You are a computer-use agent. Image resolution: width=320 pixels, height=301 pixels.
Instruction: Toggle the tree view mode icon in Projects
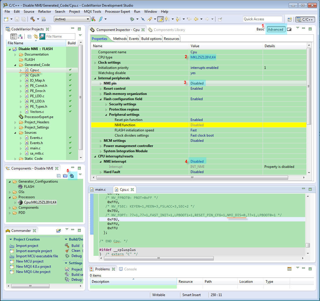[x=14, y=36]
